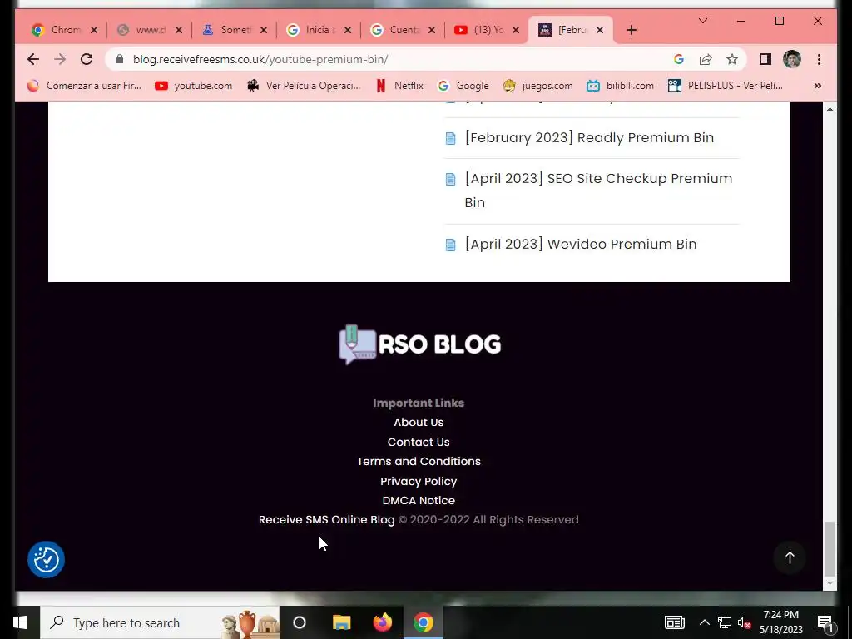Image resolution: width=852 pixels, height=639 pixels.
Task: Click the Receive SMS Online Blog link
Action: 326,519
